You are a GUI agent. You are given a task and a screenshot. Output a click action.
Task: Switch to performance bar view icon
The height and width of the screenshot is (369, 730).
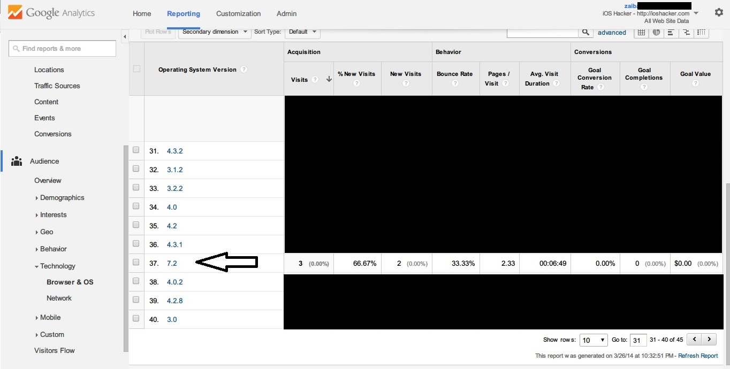(x=671, y=32)
